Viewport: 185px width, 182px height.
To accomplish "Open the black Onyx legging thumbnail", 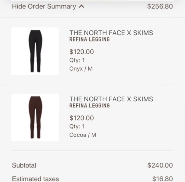I will pyautogui.click(x=35, y=51).
